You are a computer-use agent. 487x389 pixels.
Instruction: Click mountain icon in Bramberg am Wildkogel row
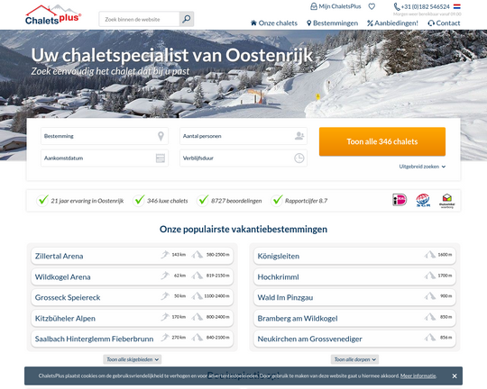click(430, 317)
